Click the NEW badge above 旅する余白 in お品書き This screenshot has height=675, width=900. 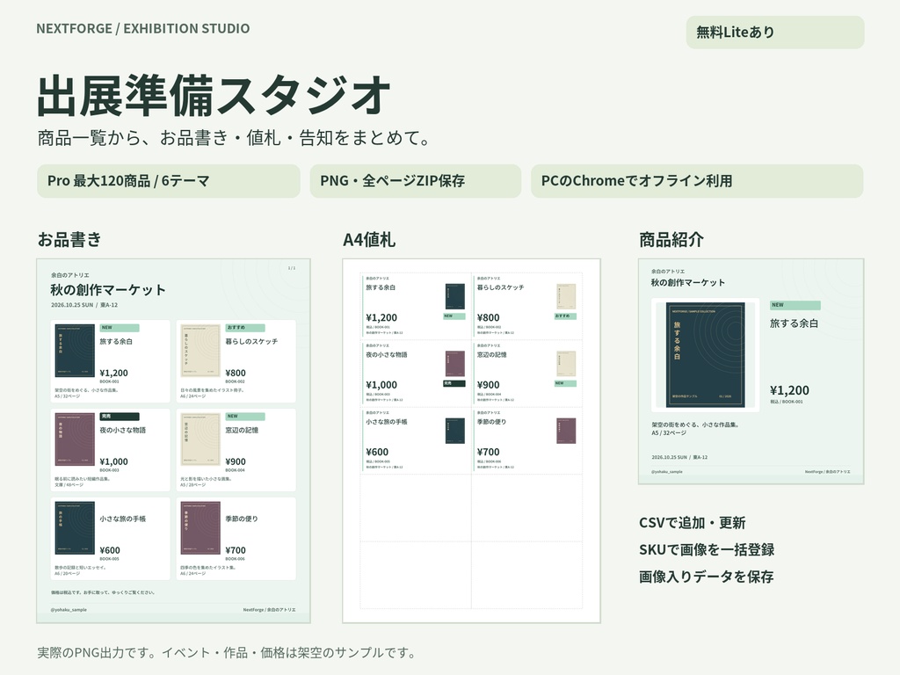pos(120,328)
